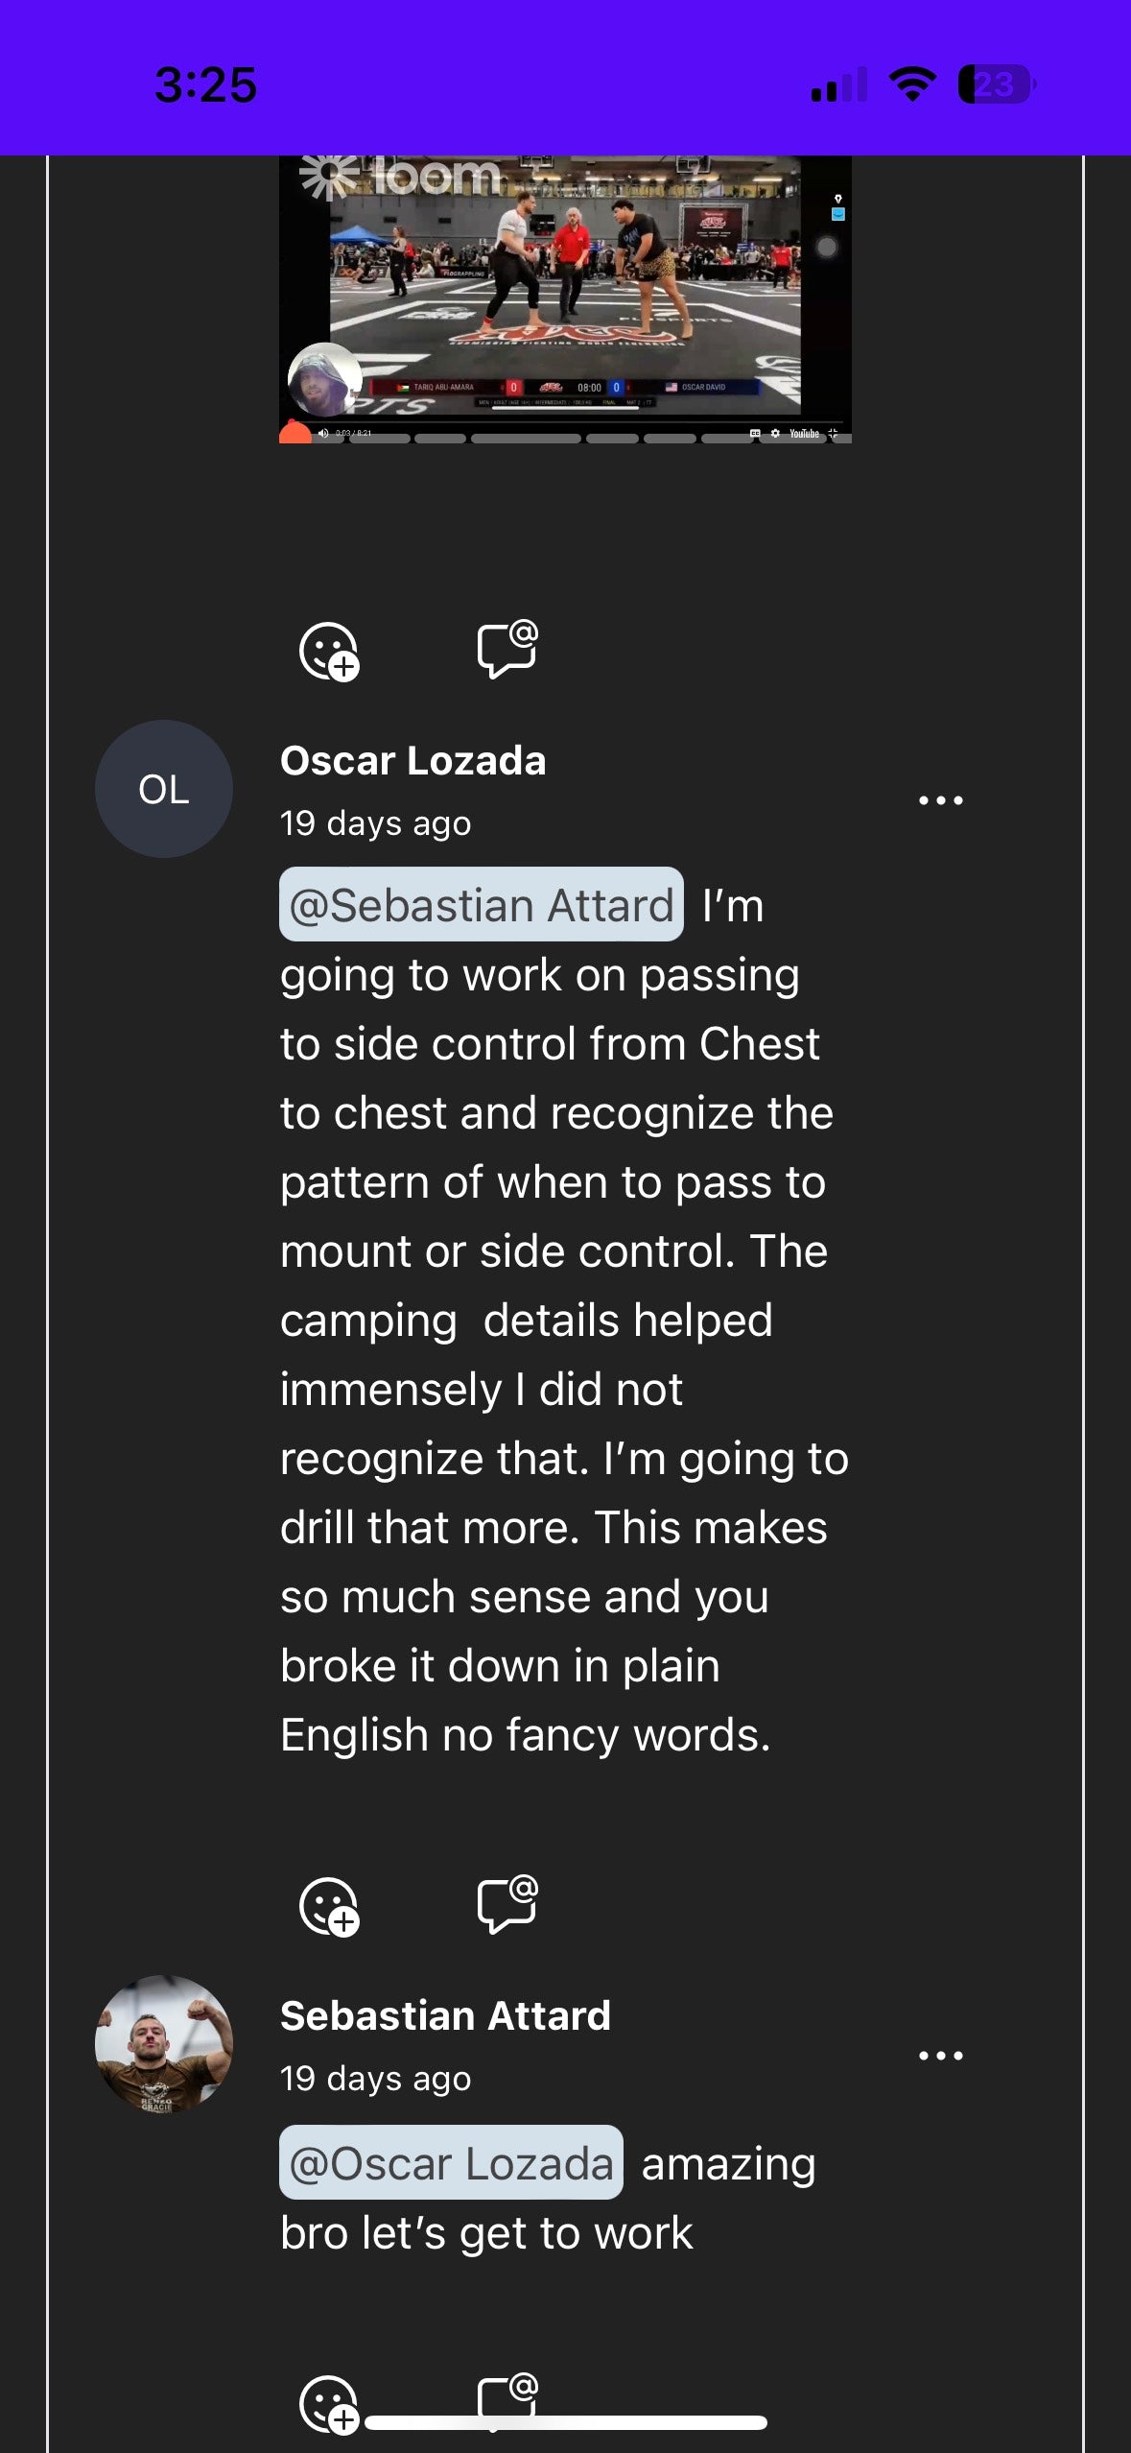Reply to the post with the Loom video
This screenshot has width=1131, height=2453.
click(x=507, y=650)
